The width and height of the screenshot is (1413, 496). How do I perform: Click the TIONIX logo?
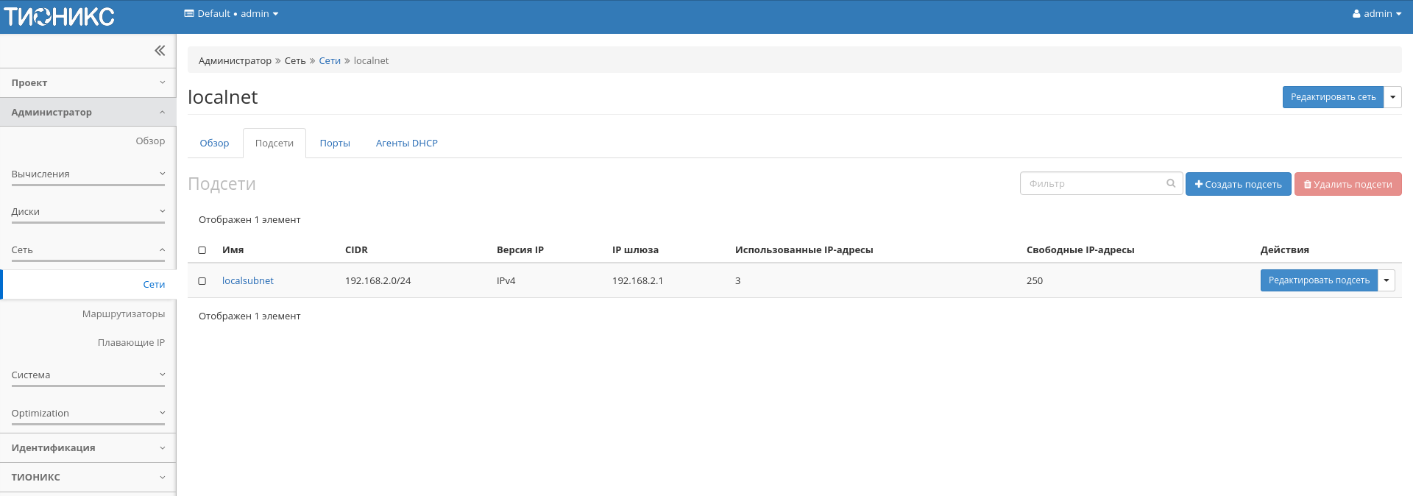pos(60,16)
